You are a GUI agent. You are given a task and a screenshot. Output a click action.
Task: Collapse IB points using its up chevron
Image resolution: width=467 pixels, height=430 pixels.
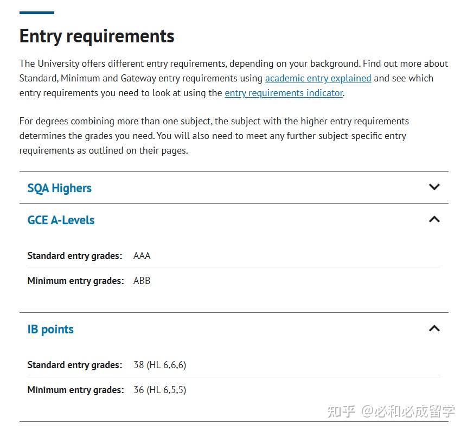click(x=434, y=328)
